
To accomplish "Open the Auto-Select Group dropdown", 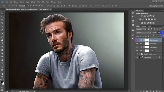I will click(22, 6).
